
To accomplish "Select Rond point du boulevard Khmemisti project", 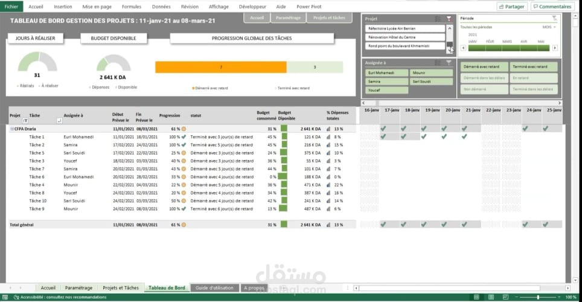I will [405, 46].
